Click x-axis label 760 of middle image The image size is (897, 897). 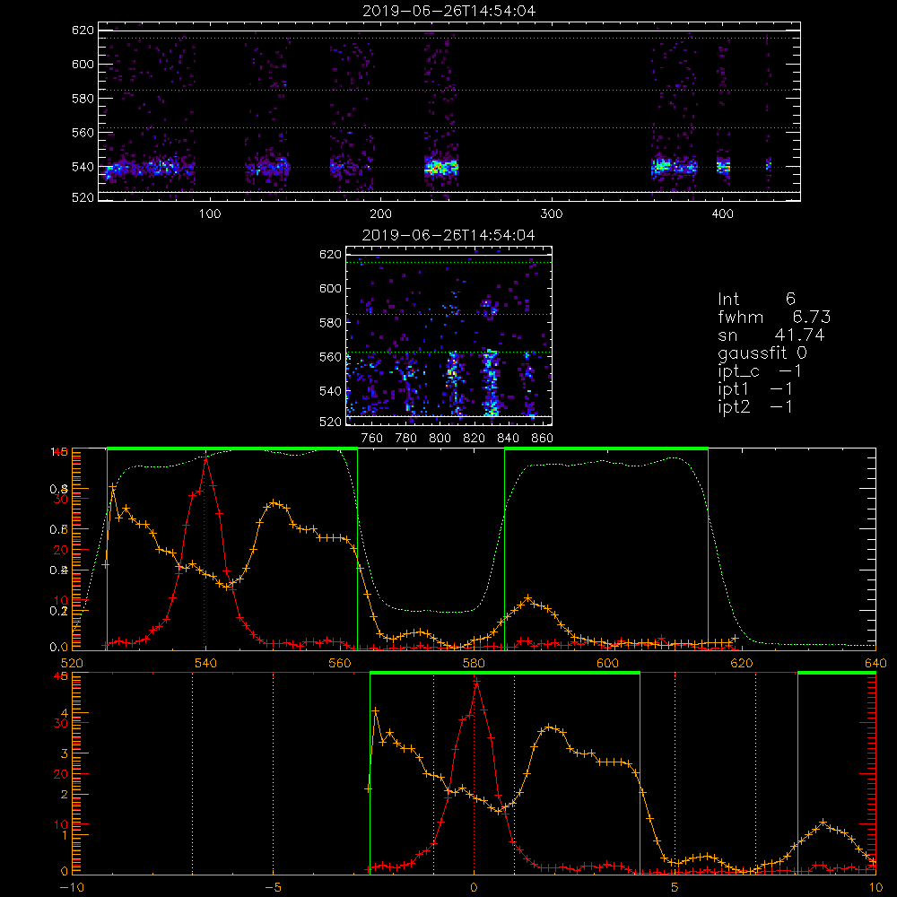click(x=372, y=439)
